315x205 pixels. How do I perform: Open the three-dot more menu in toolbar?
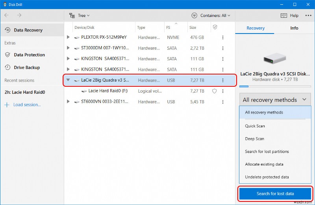pyautogui.click(x=308, y=15)
